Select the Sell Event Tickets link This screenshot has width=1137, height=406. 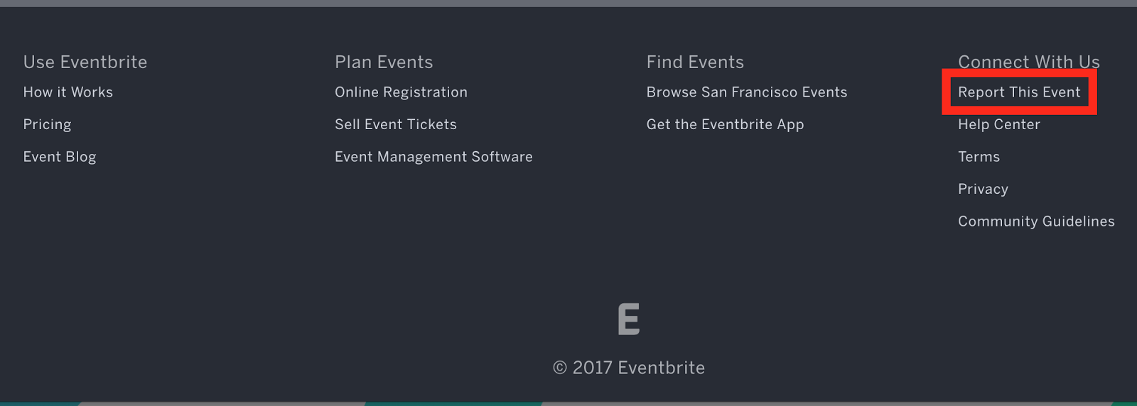click(396, 124)
